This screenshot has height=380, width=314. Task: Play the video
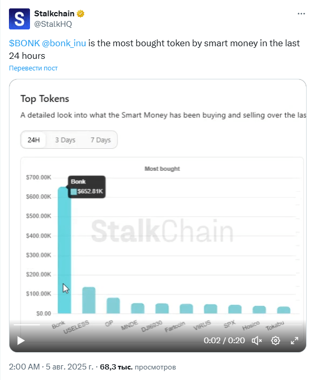tap(21, 341)
